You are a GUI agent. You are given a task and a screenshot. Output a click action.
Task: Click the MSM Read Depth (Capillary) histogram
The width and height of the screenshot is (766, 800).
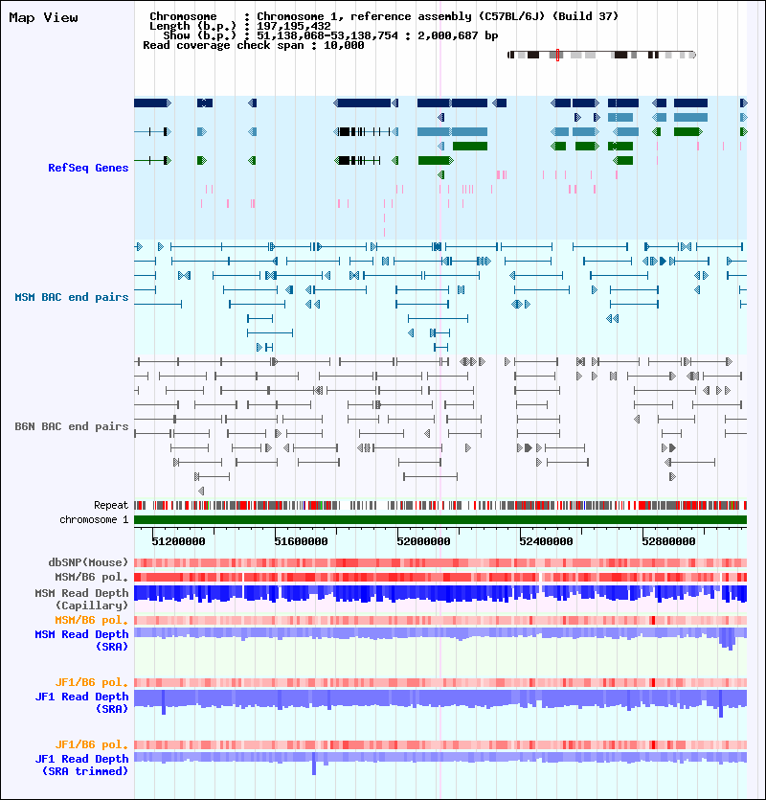pyautogui.click(x=440, y=594)
